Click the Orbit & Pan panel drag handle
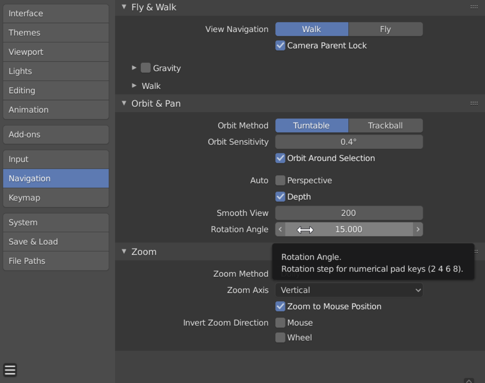The width and height of the screenshot is (485, 383). pyautogui.click(x=474, y=103)
